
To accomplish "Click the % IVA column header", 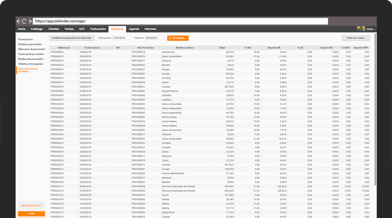I will coord(248,48).
